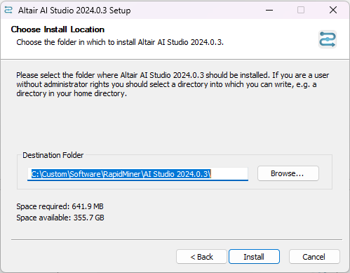Click the Choose Install Location heading

coord(58,29)
